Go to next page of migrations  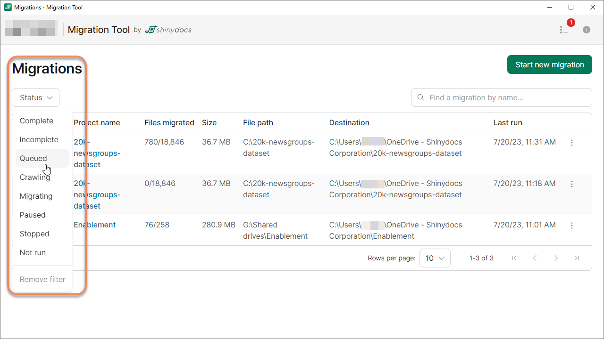point(556,258)
